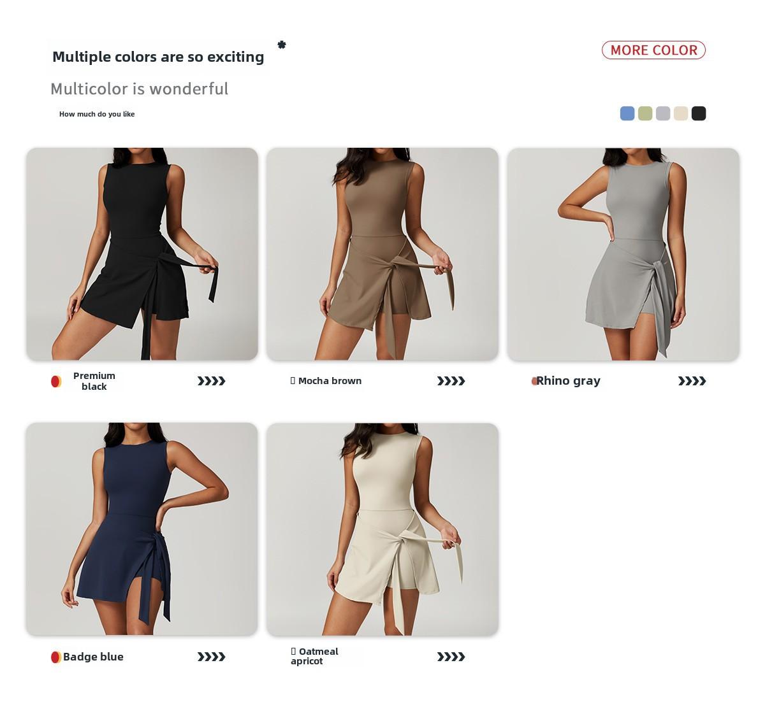Open the Premium black dress photo
765x714 pixels.
(x=142, y=254)
